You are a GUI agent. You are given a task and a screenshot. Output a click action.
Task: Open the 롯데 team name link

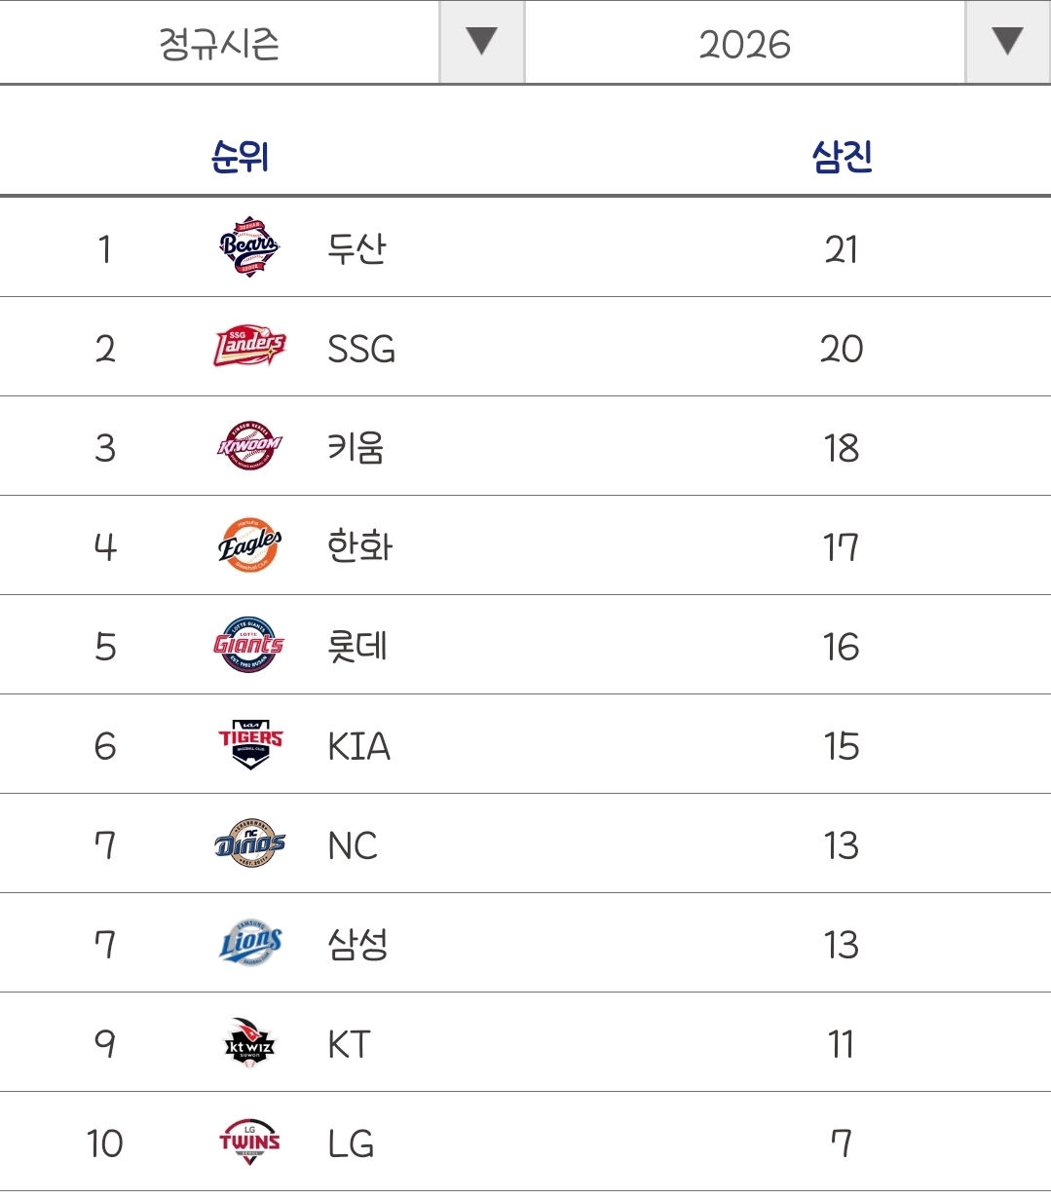(357, 646)
